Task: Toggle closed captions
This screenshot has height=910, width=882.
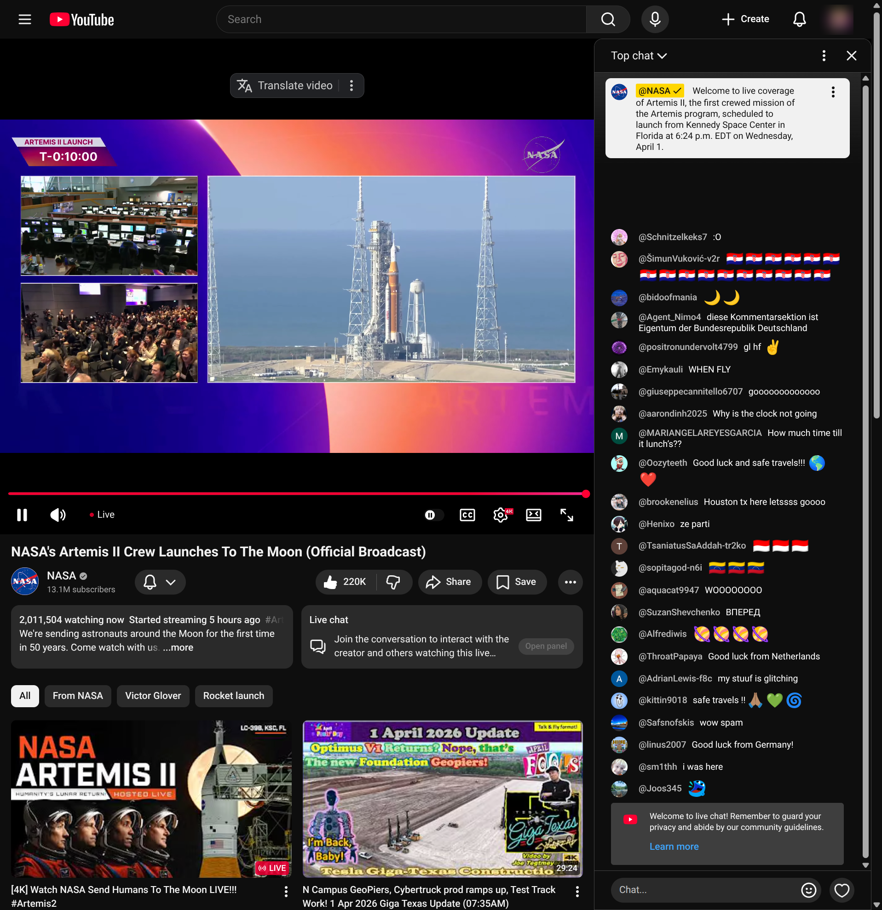Action: click(467, 515)
